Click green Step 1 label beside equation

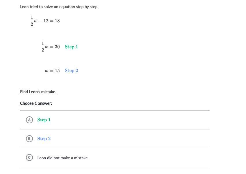click(x=71, y=47)
